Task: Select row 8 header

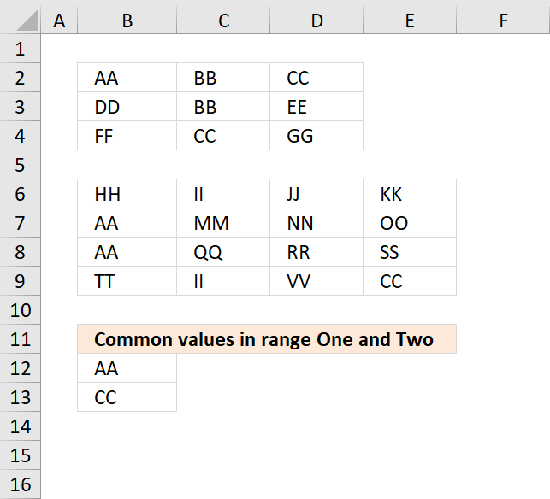Action: tap(20, 252)
